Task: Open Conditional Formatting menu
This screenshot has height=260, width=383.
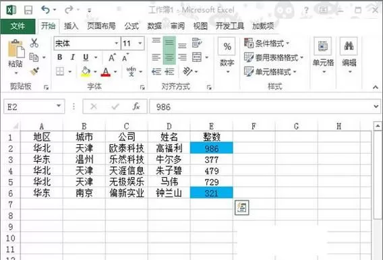Action: pos(267,43)
